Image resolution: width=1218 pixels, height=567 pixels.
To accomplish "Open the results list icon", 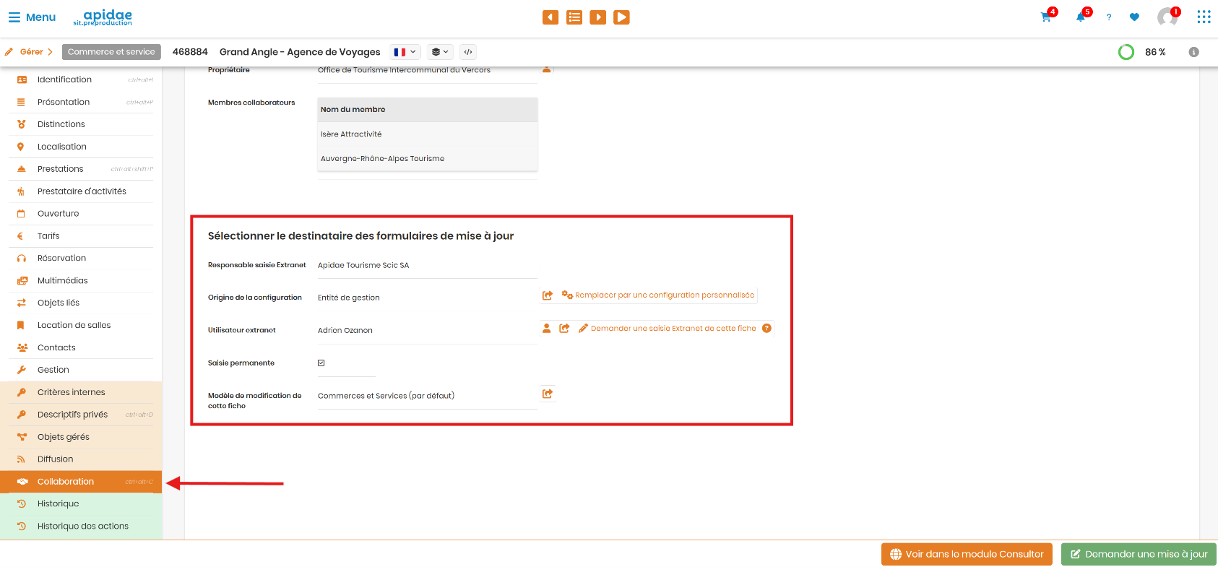I will coord(574,17).
